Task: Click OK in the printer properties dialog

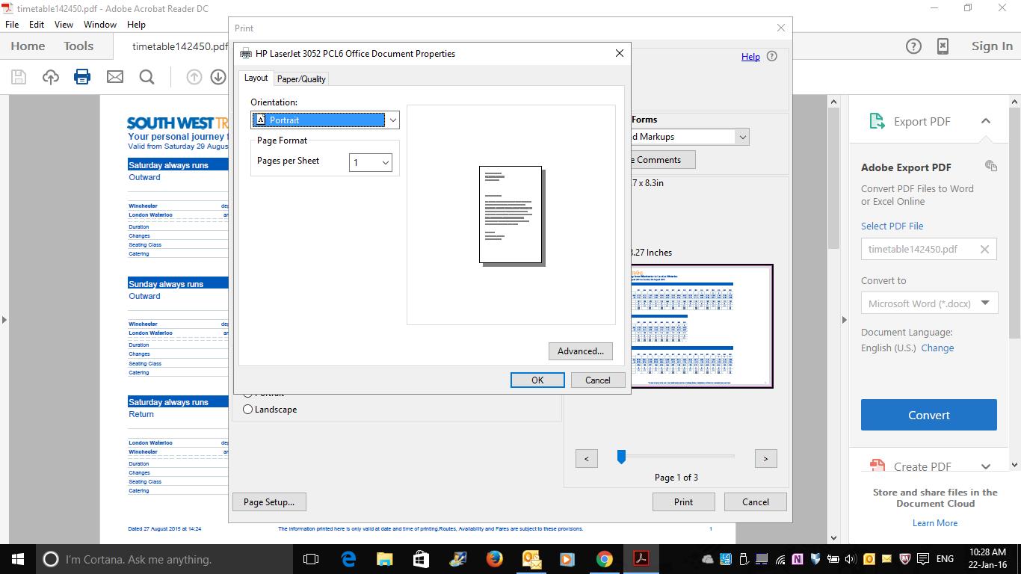Action: click(x=537, y=380)
